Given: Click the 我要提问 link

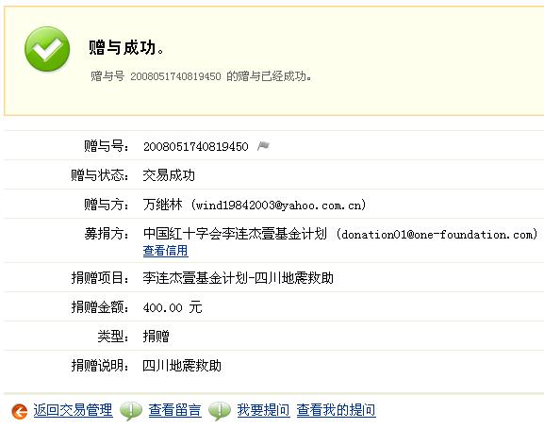Looking at the screenshot, I should tap(263, 410).
